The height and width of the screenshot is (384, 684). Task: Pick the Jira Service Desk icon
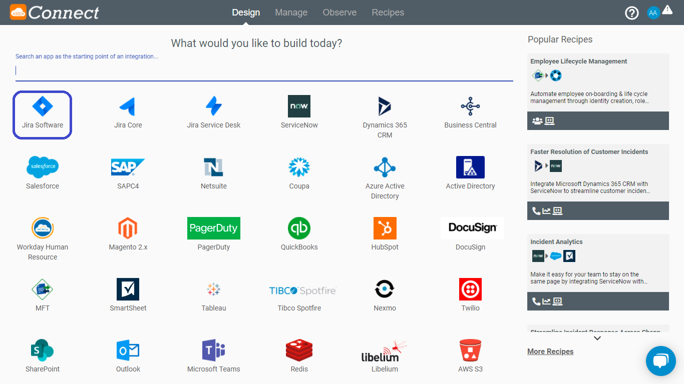pyautogui.click(x=214, y=106)
